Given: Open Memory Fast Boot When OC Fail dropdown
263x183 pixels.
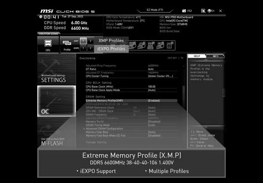Looking at the screenshot, I should click(x=154, y=136).
